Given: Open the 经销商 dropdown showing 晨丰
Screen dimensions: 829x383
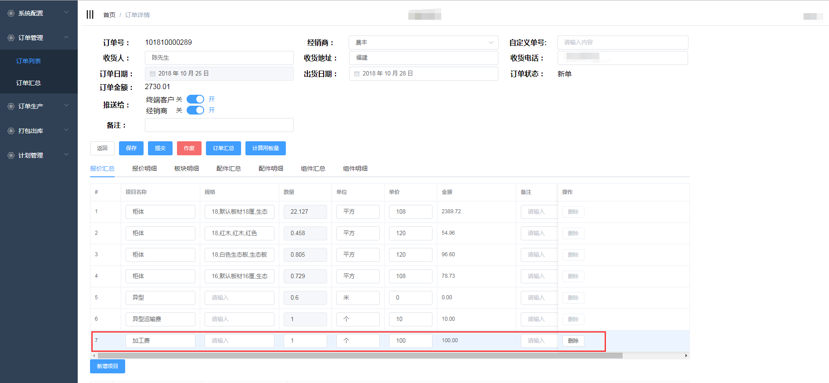Looking at the screenshot, I should tap(423, 43).
